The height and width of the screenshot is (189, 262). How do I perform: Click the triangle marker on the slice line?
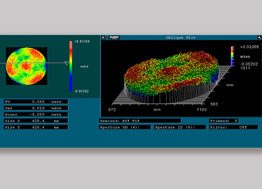tap(66, 64)
